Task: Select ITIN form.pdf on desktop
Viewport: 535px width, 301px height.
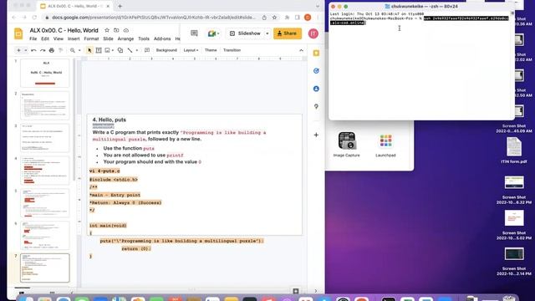Action: click(514, 150)
